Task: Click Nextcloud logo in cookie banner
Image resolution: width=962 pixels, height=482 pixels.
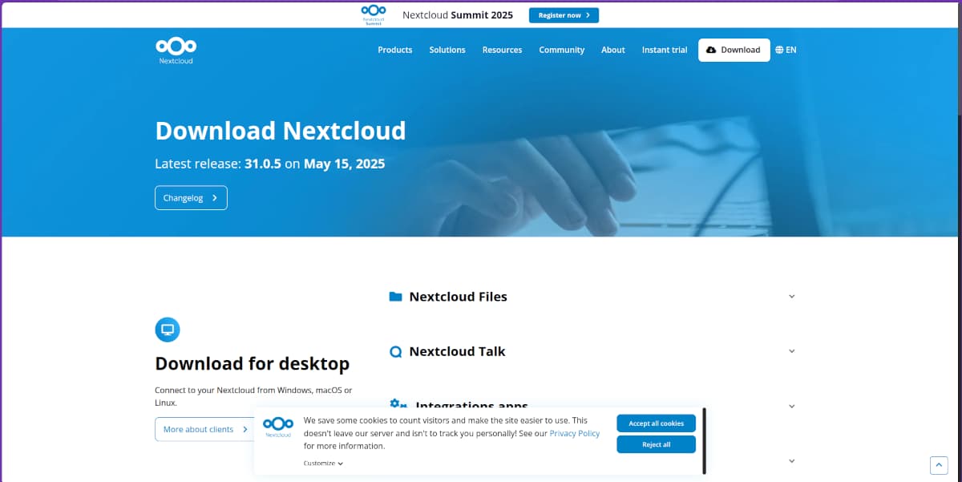Action: click(278, 427)
